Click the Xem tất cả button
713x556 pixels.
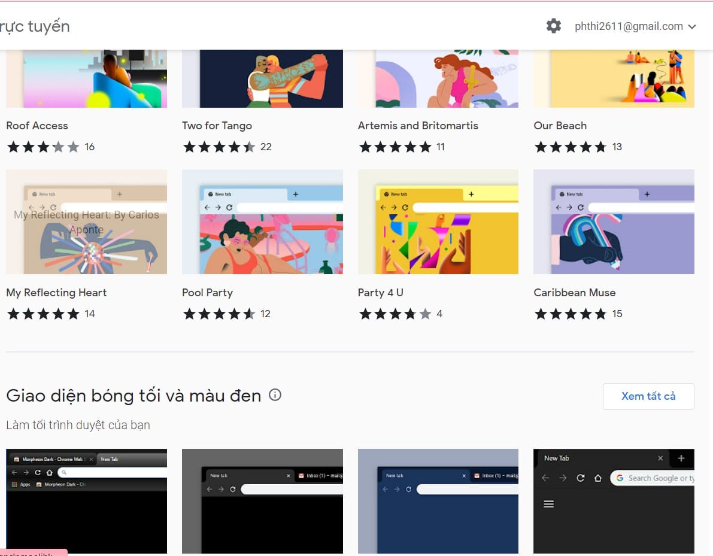point(648,396)
